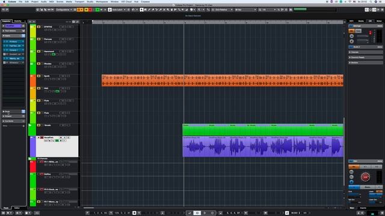Viewport: 385px width, 216px height.
Task: Toggle the red button on FX 1 track
Action: click(x=42, y=162)
